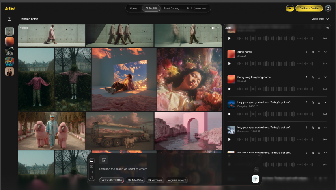Viewport: 336px width, 190px height.
Task: Collapse the Audio panel with arrow icon
Action: coord(327,28)
